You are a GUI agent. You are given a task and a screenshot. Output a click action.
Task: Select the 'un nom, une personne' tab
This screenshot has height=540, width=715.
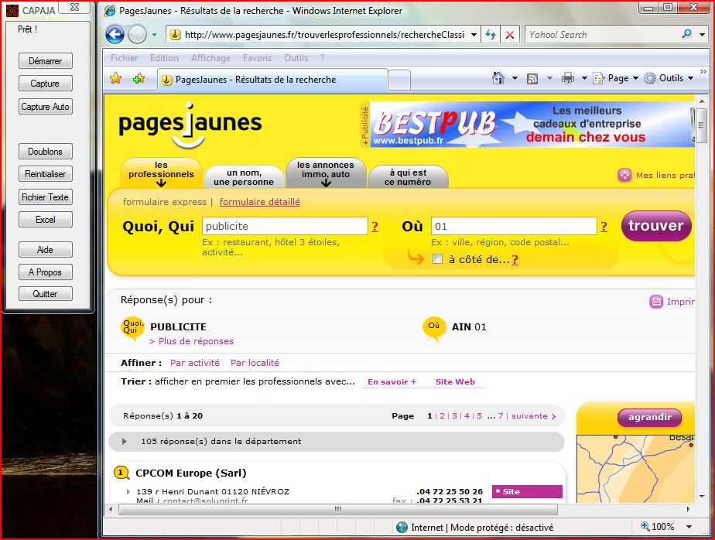244,177
